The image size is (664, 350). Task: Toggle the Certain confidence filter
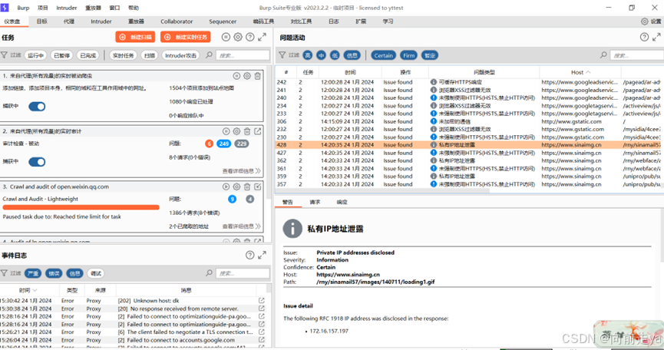coord(383,55)
